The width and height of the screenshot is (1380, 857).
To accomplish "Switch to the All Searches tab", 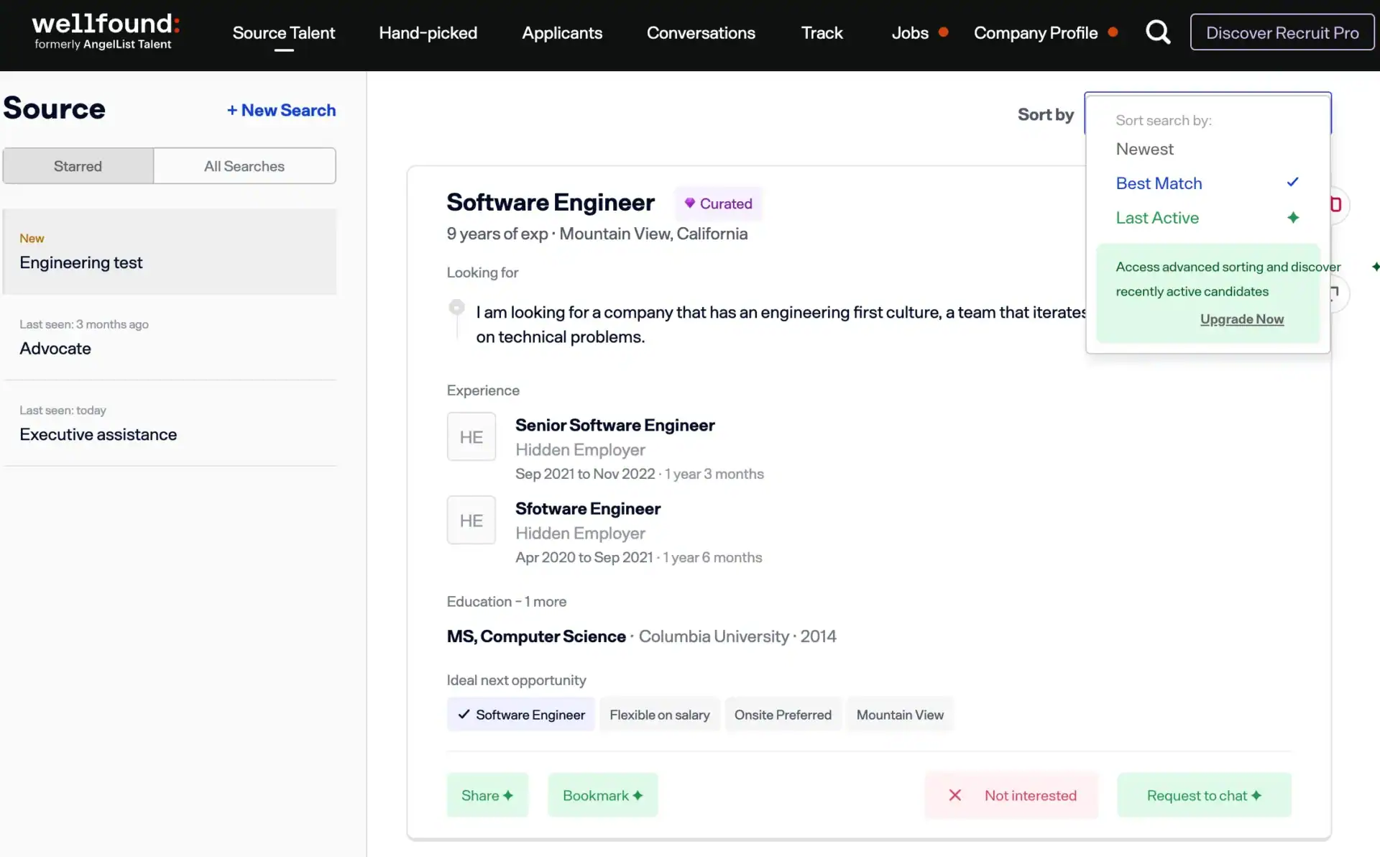I will pos(244,166).
